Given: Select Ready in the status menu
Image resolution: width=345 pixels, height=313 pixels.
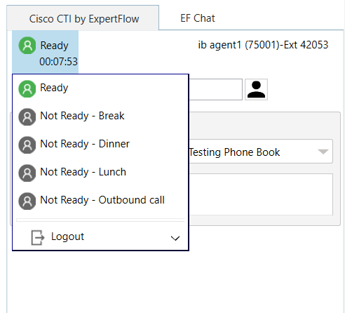Looking at the screenshot, I should click(x=100, y=88).
